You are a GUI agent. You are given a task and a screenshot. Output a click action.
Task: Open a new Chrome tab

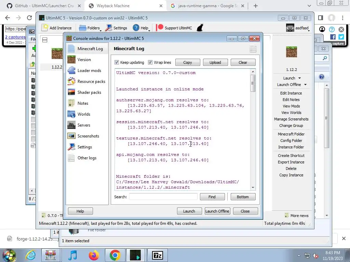pos(256,6)
